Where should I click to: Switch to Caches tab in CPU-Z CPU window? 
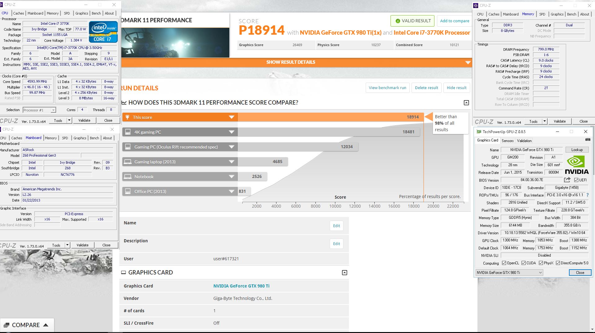(18, 13)
